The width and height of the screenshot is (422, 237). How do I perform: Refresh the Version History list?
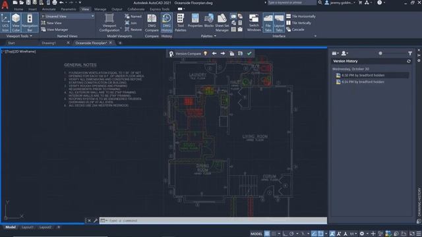409,61
